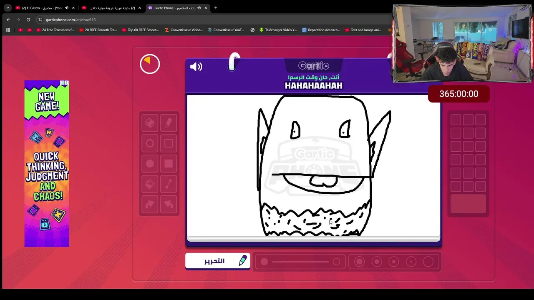Click the التحرير edit button
Image resolution: width=534 pixels, height=300 pixels.
pyautogui.click(x=218, y=261)
